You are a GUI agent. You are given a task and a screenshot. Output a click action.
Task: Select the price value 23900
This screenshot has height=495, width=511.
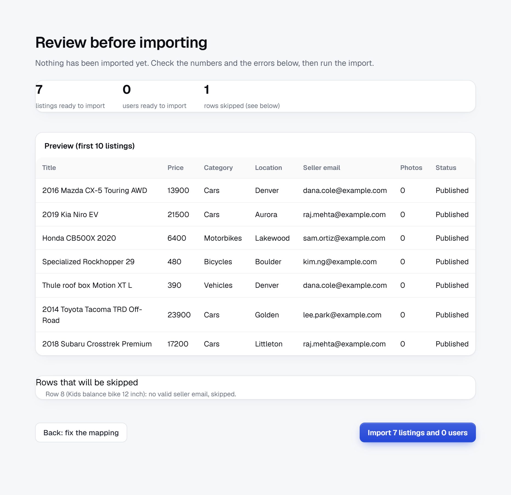point(179,315)
